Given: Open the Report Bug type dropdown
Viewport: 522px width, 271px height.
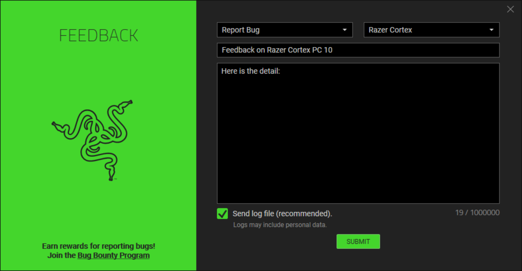Looking at the screenshot, I should 285,30.
